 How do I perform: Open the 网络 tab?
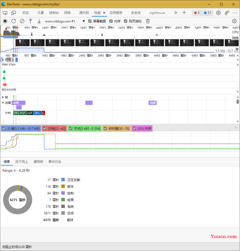coord(67,13)
